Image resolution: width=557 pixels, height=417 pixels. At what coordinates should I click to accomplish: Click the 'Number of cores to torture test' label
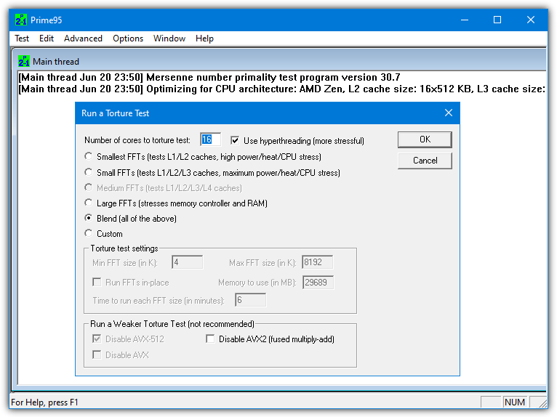(137, 140)
